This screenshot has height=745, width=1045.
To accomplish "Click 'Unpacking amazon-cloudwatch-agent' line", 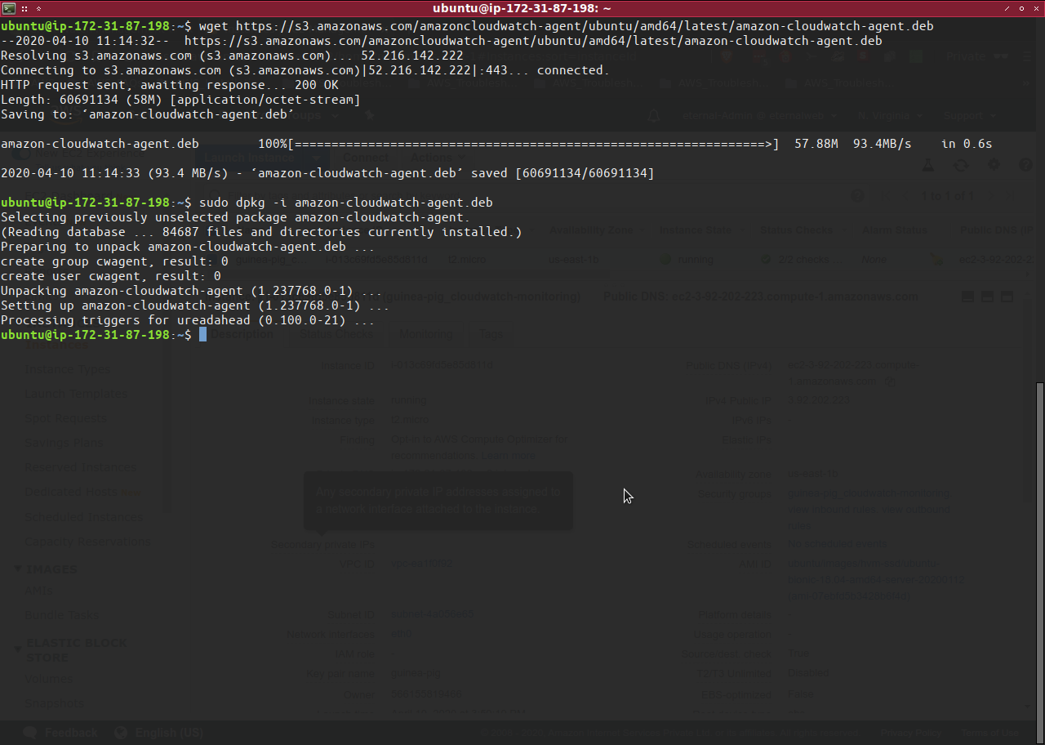I will 192,291.
